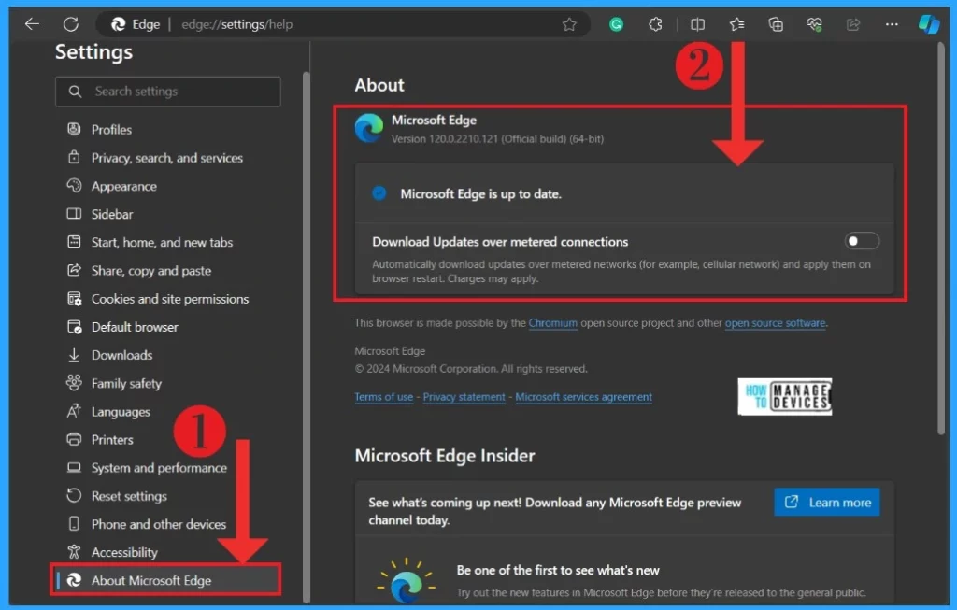
Task: Click the Privacy lock icon in sidebar
Action: [x=74, y=157]
